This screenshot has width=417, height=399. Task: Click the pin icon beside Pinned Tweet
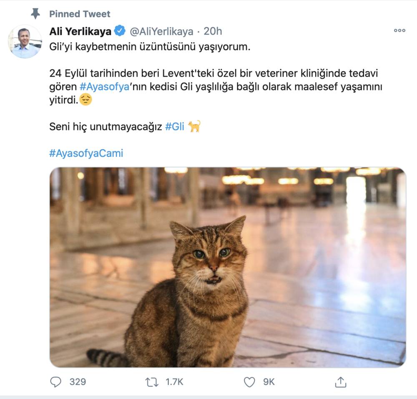point(35,14)
